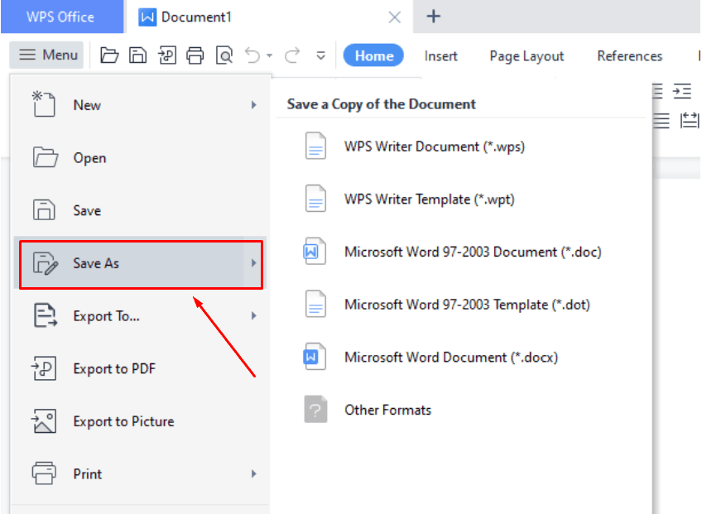Close the Document1 tab
The image size is (702, 514).
[x=394, y=17]
